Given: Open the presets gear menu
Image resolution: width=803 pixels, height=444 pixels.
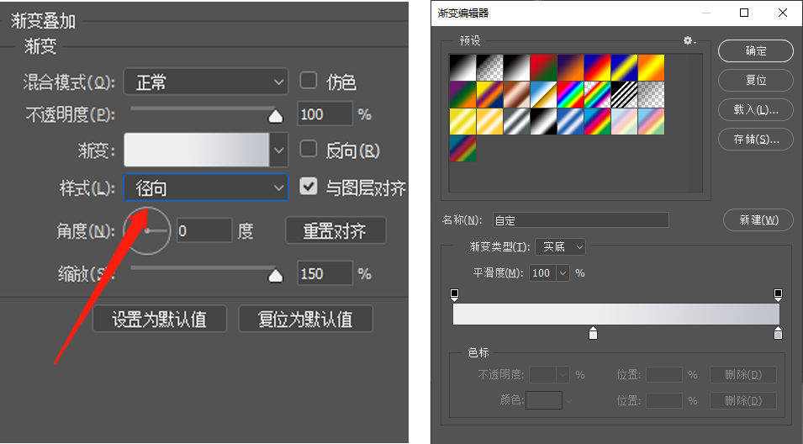Looking at the screenshot, I should pos(689,40).
